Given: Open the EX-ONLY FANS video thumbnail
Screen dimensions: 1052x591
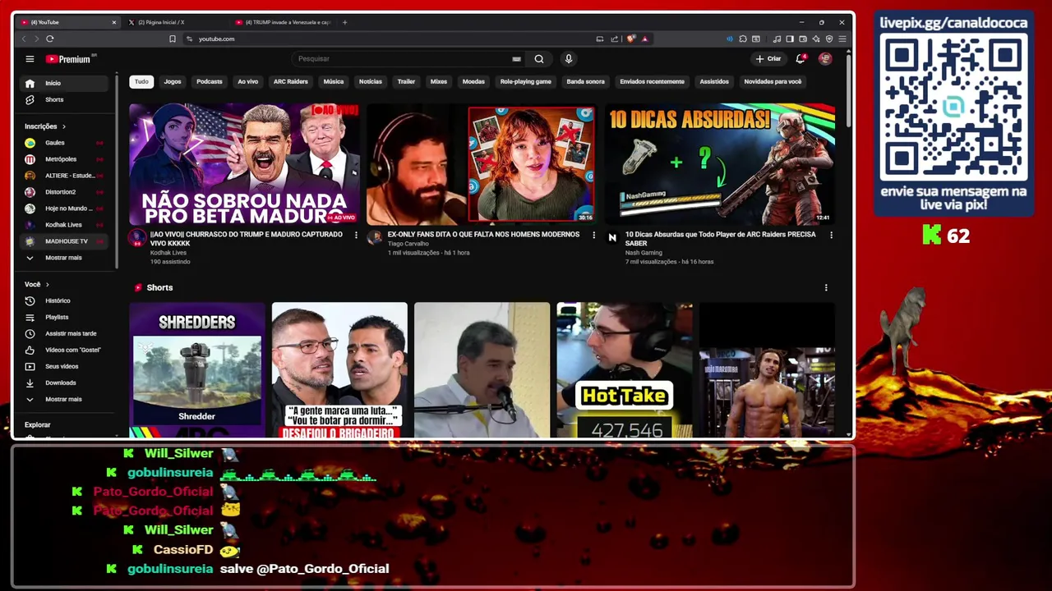Looking at the screenshot, I should [482, 163].
